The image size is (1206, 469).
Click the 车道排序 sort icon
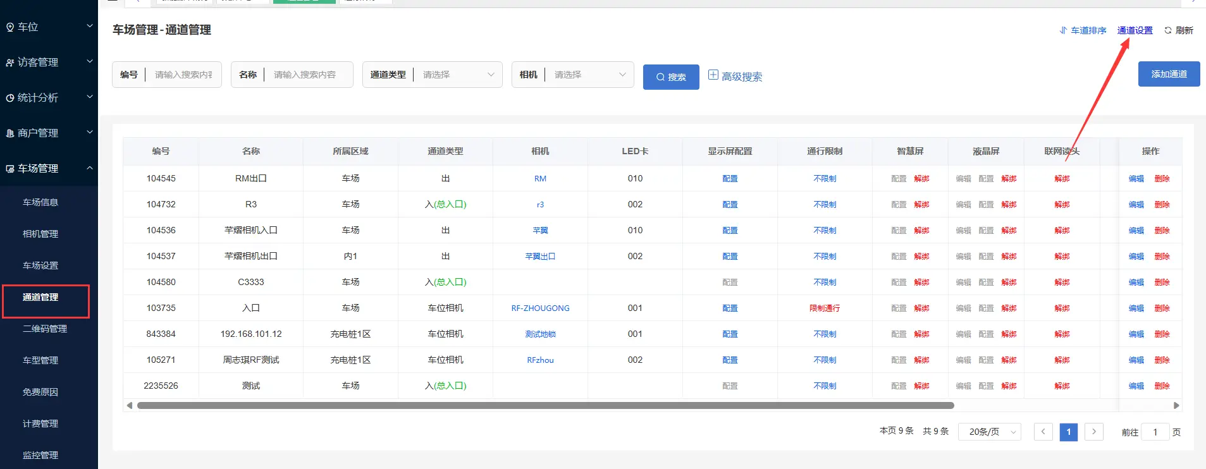tap(1063, 30)
